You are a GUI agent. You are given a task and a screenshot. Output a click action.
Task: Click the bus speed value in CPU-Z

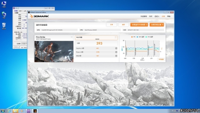pos(24,38)
